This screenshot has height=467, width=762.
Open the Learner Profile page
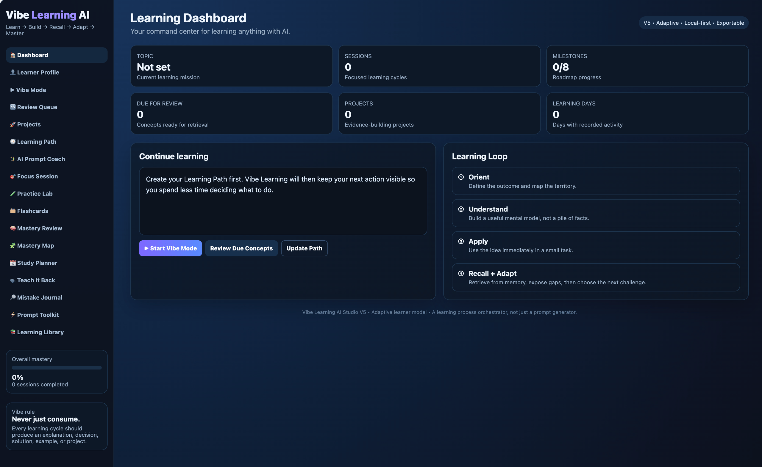[57, 72]
